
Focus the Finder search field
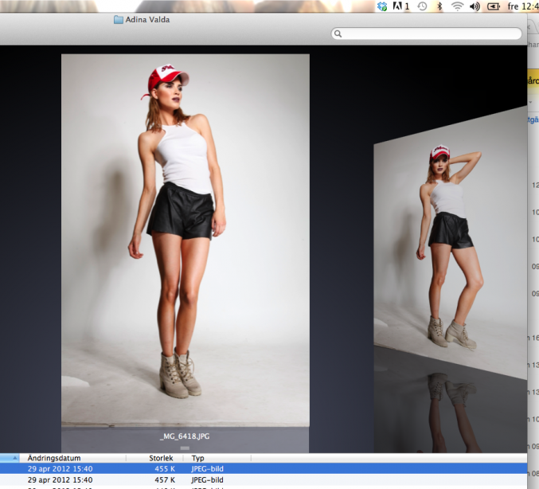click(426, 33)
